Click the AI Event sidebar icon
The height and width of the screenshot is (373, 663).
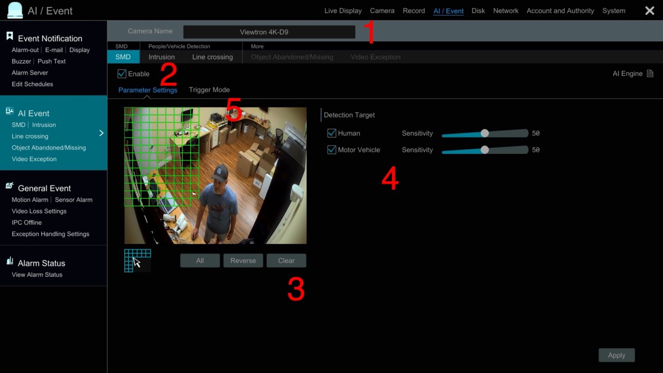point(10,111)
